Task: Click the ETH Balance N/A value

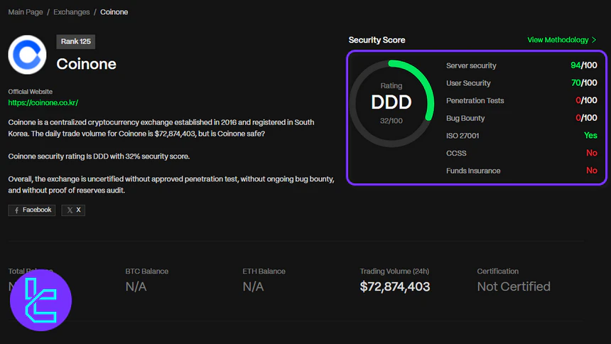Action: (254, 286)
